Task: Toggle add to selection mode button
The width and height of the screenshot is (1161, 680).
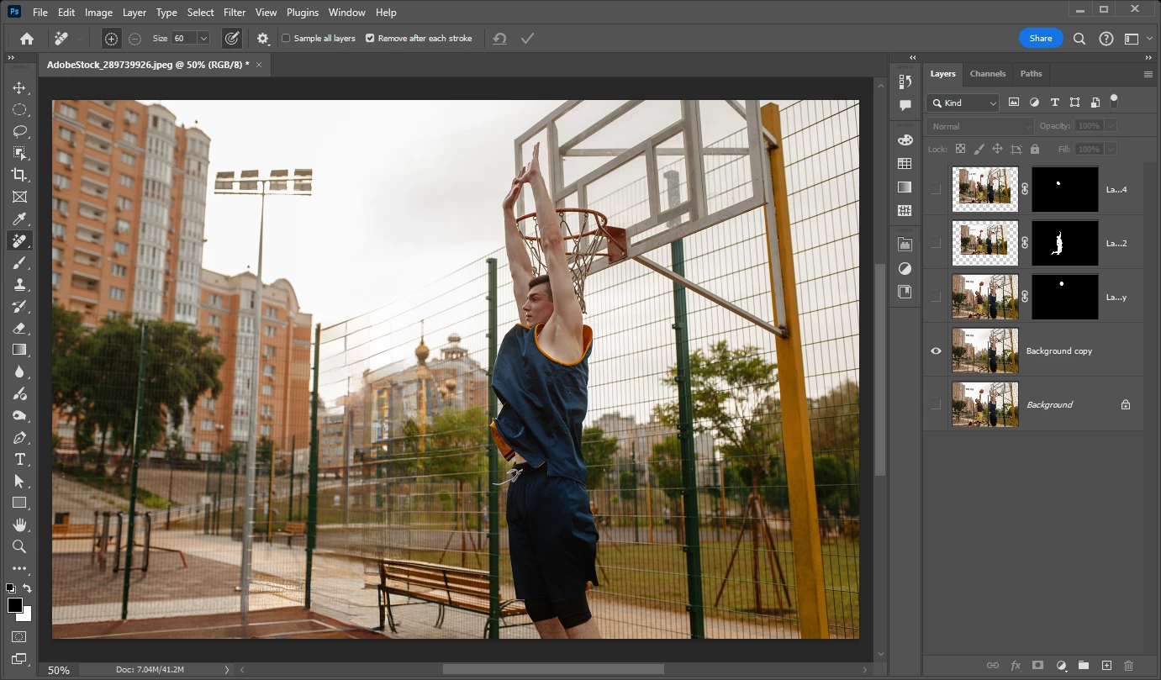Action: (111, 39)
